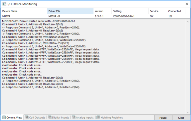Image resolution: width=191 pixels, height=121 pixels.
Task: Click the Digital Inputs tab icon
Action: [x=50, y=117]
